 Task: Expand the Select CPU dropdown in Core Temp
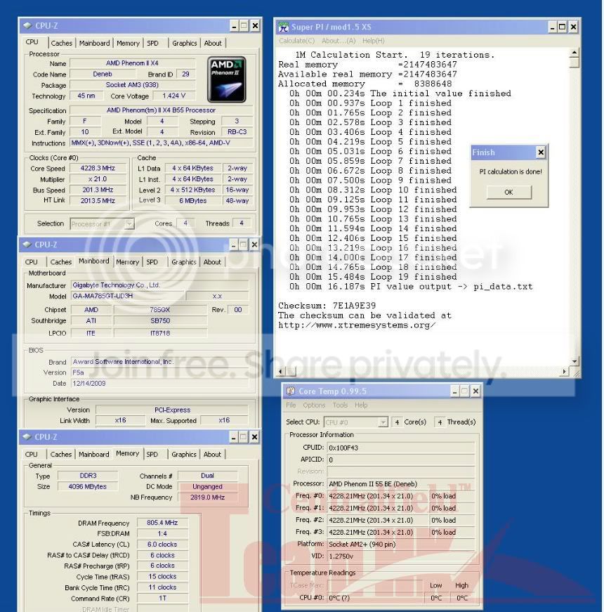tap(383, 422)
